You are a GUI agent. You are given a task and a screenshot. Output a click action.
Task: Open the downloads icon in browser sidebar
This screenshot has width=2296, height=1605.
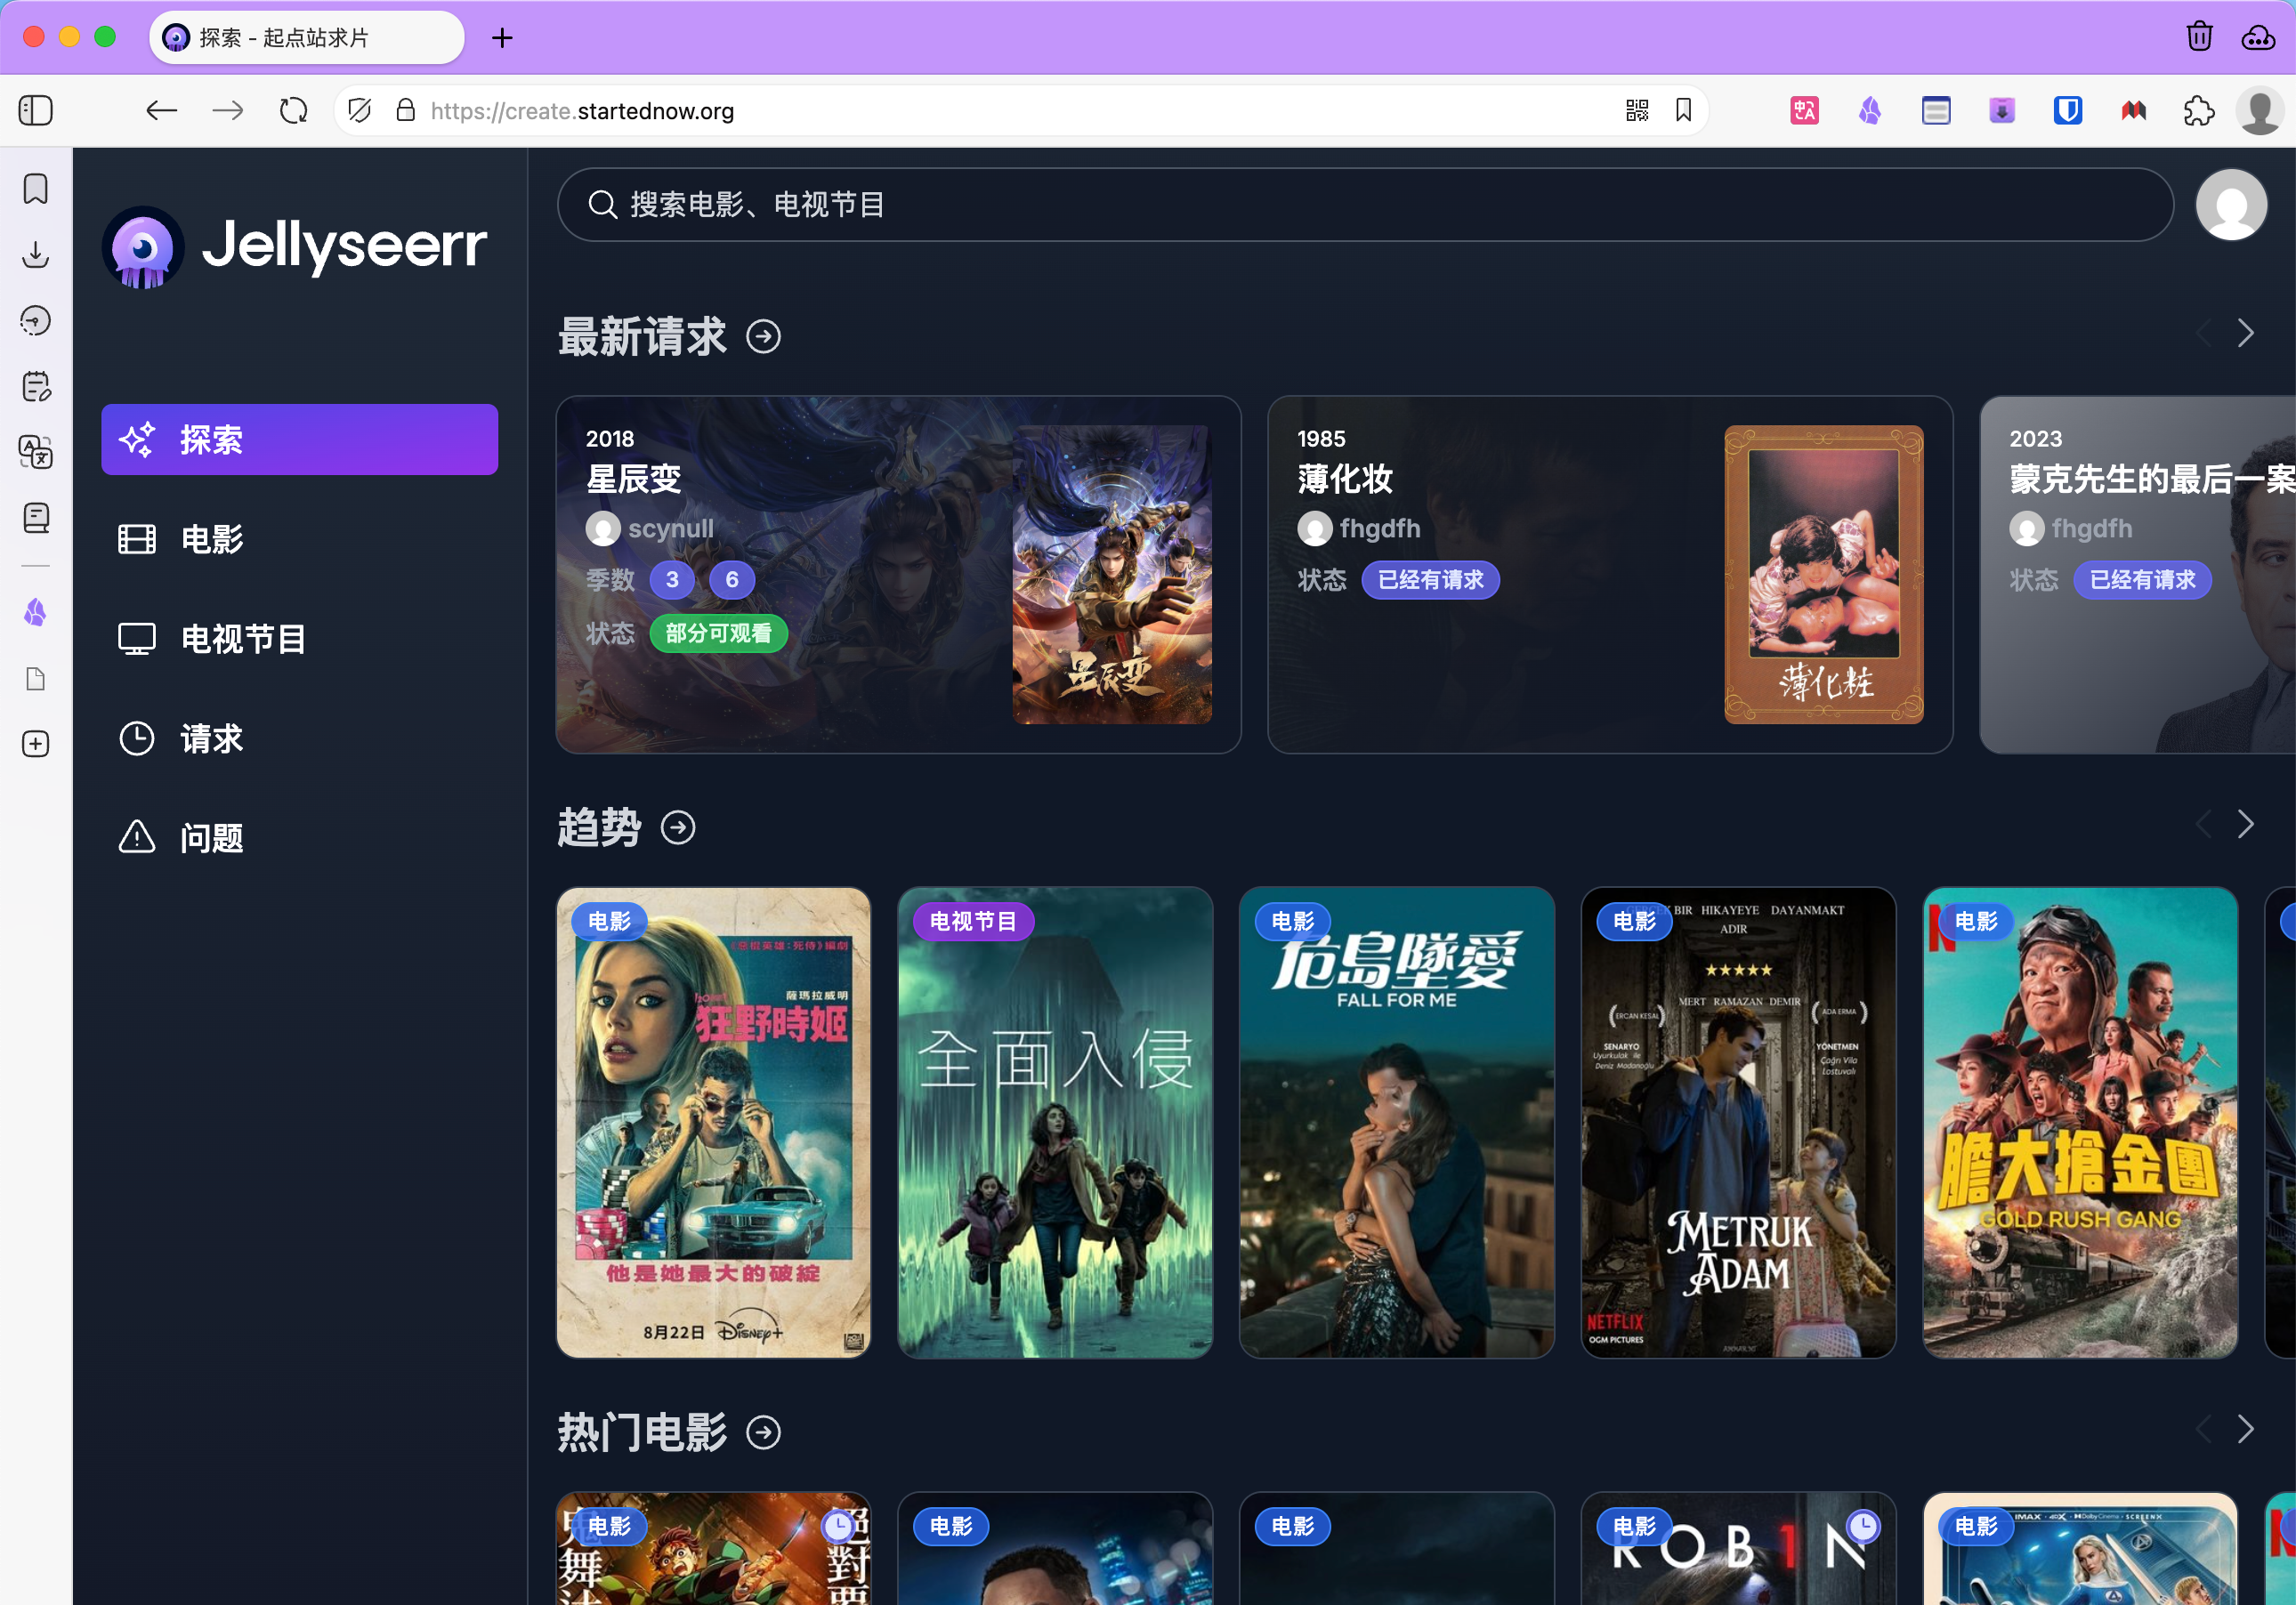tap(36, 255)
